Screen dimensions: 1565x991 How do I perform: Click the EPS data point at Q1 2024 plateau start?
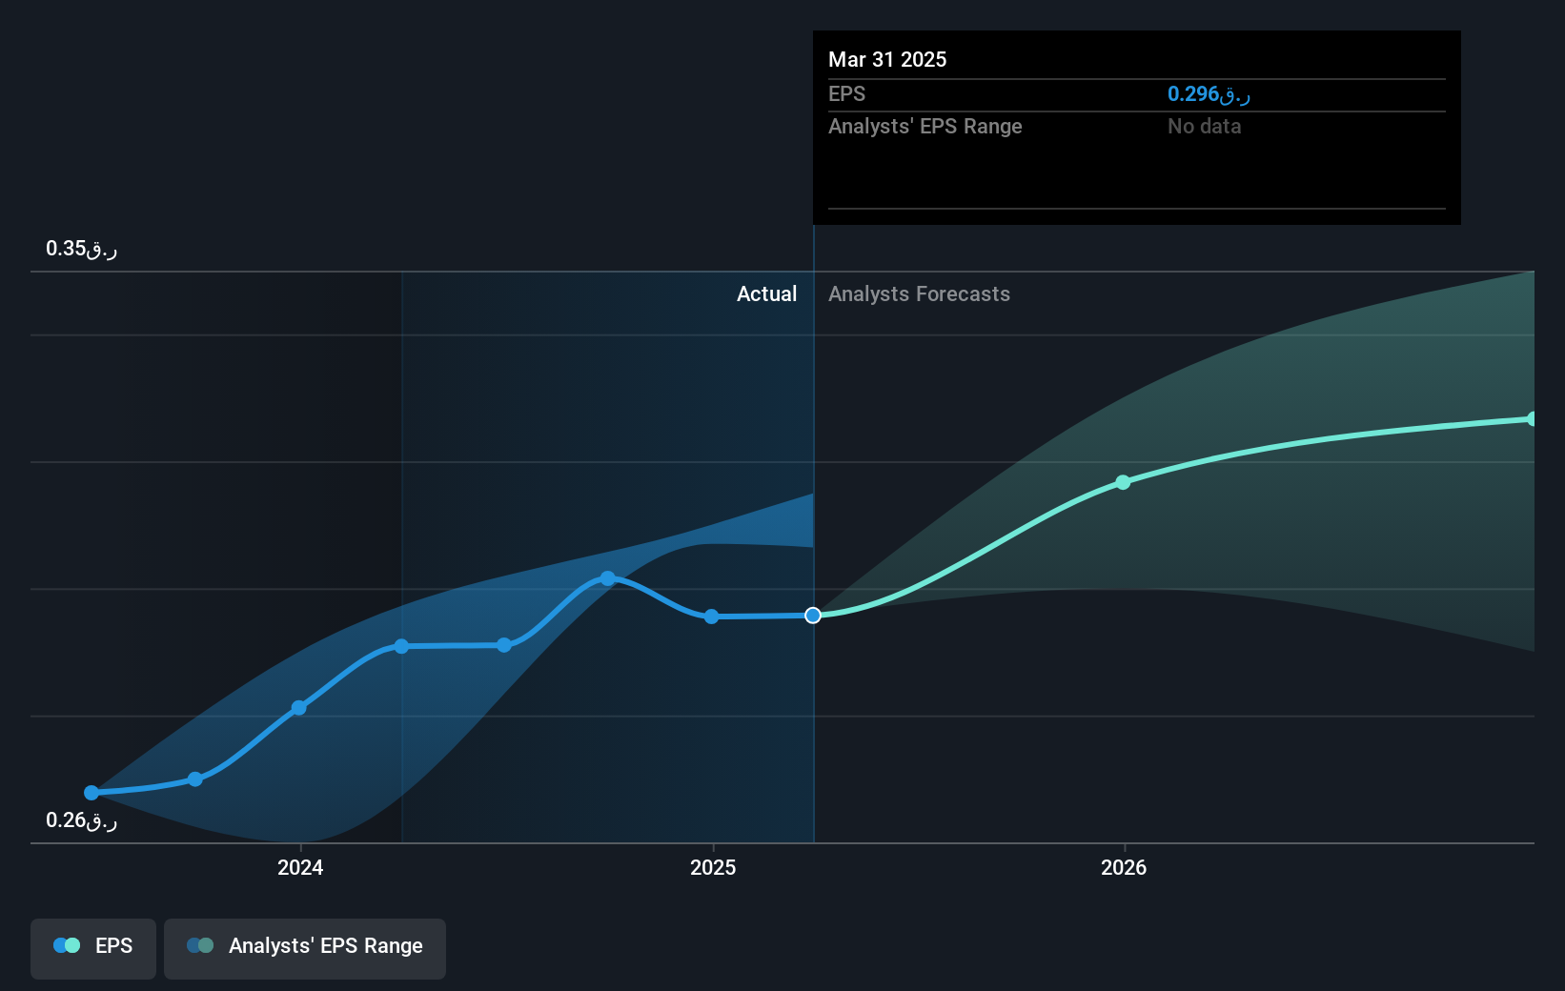402,646
